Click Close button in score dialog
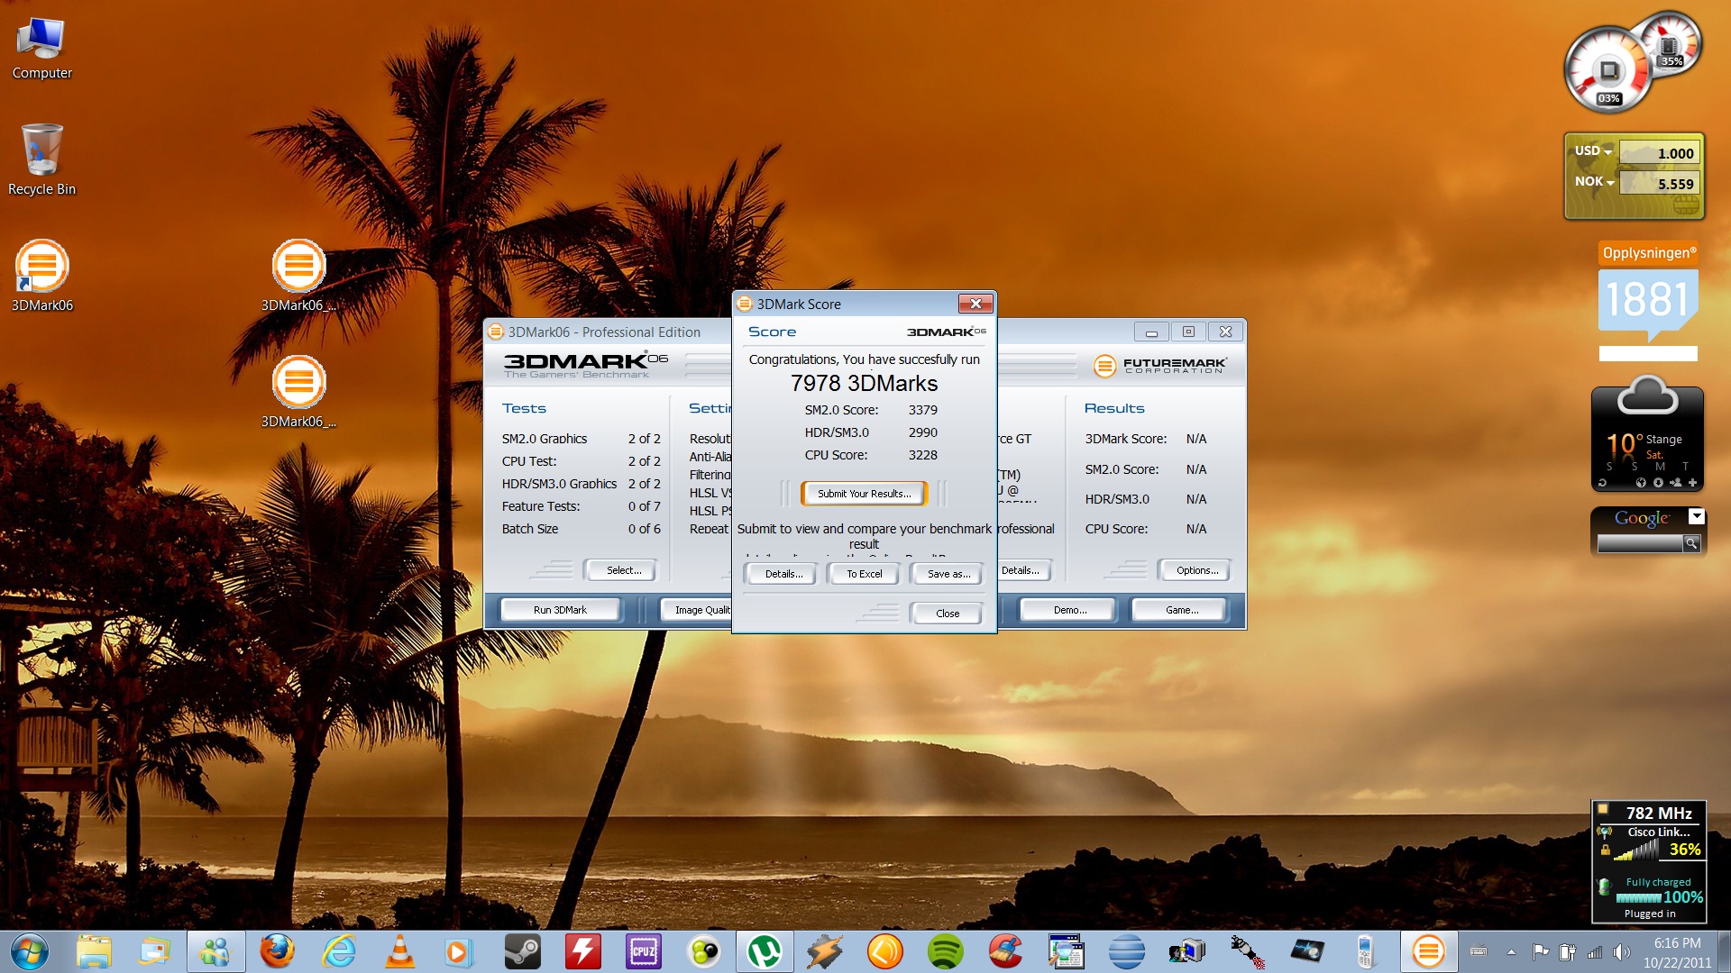 948,614
